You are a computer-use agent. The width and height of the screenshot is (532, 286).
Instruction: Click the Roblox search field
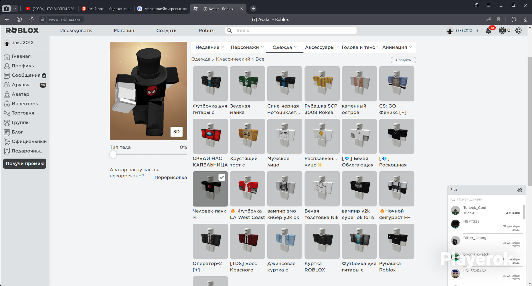[291, 31]
